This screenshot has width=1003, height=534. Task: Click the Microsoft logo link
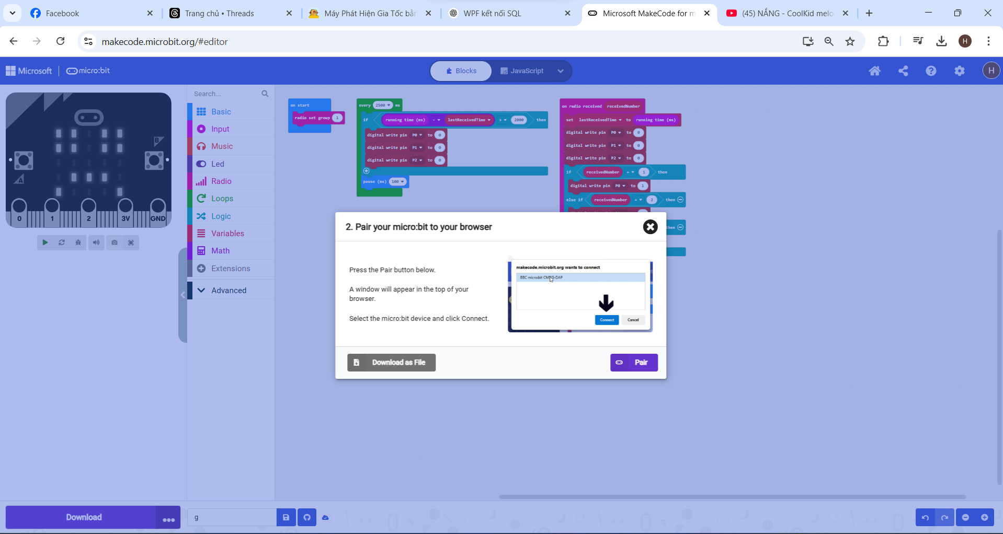tap(29, 71)
